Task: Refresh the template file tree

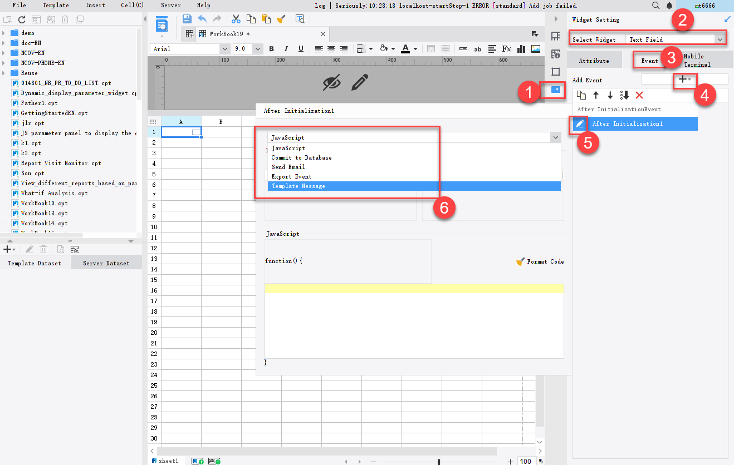Action: (x=22, y=19)
